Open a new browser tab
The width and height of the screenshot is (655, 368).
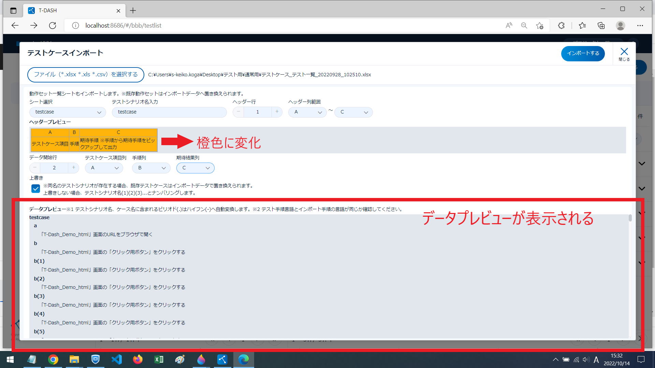133,11
